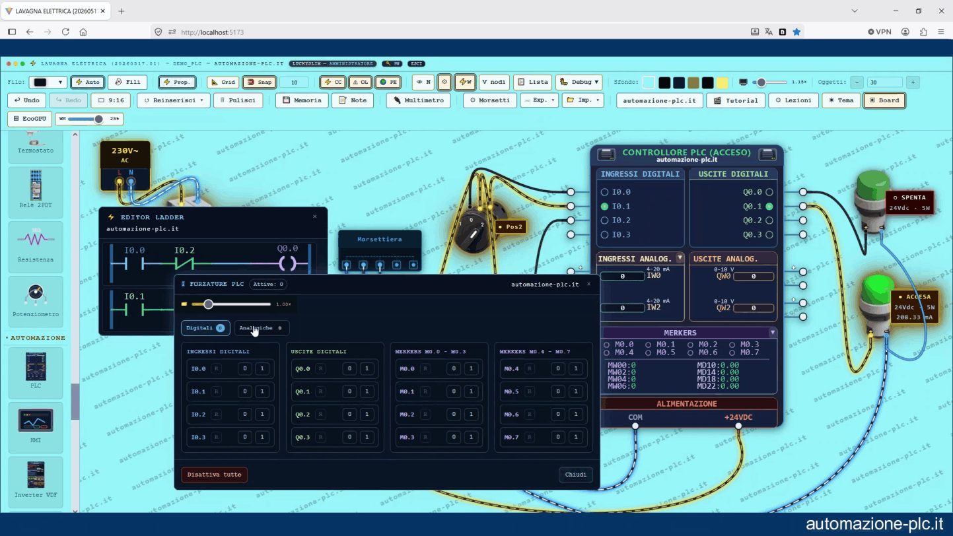Toggle Snap to grid
Viewport: 953px width, 536px height.
pyautogui.click(x=259, y=82)
